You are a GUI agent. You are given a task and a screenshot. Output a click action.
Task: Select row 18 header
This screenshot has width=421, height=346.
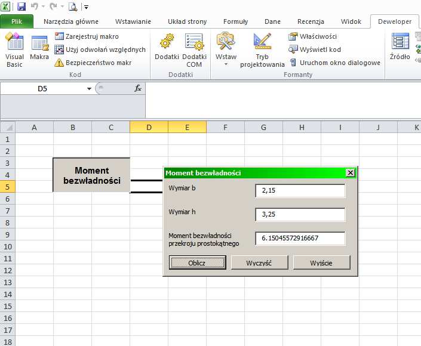pos(8,342)
